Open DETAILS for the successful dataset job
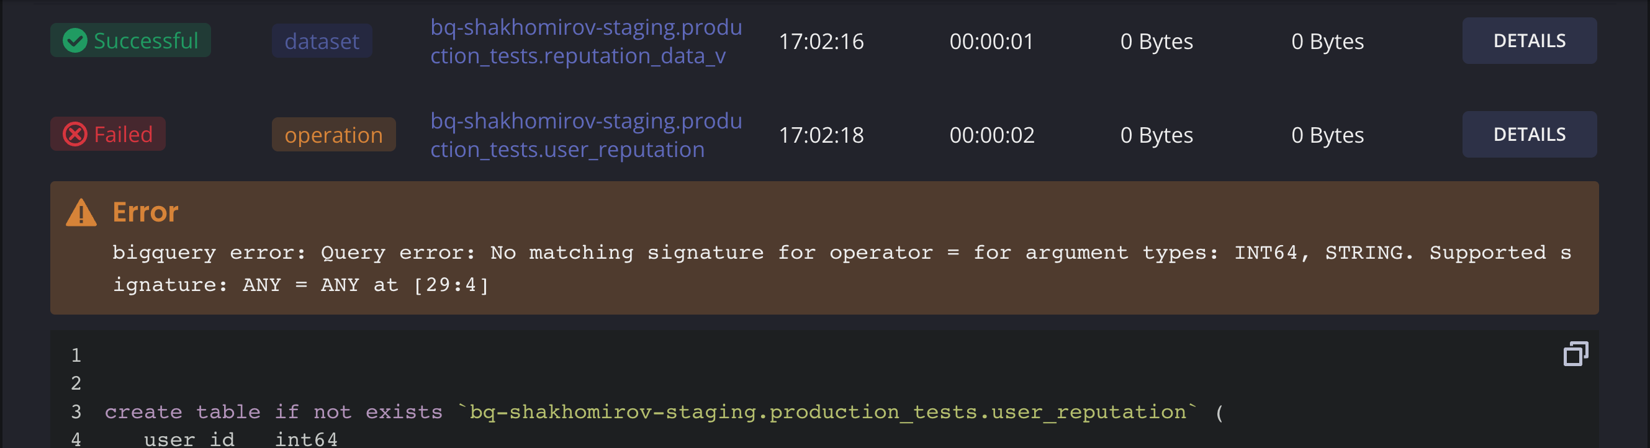 click(x=1530, y=40)
